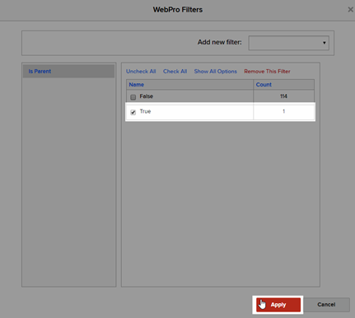355x318 pixels.
Task: Click the False row label
Action: pyautogui.click(x=147, y=96)
